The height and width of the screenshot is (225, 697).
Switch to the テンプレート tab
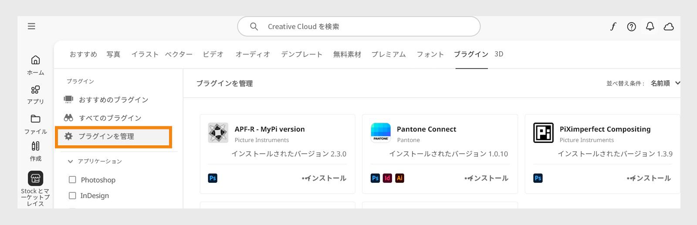pos(301,54)
